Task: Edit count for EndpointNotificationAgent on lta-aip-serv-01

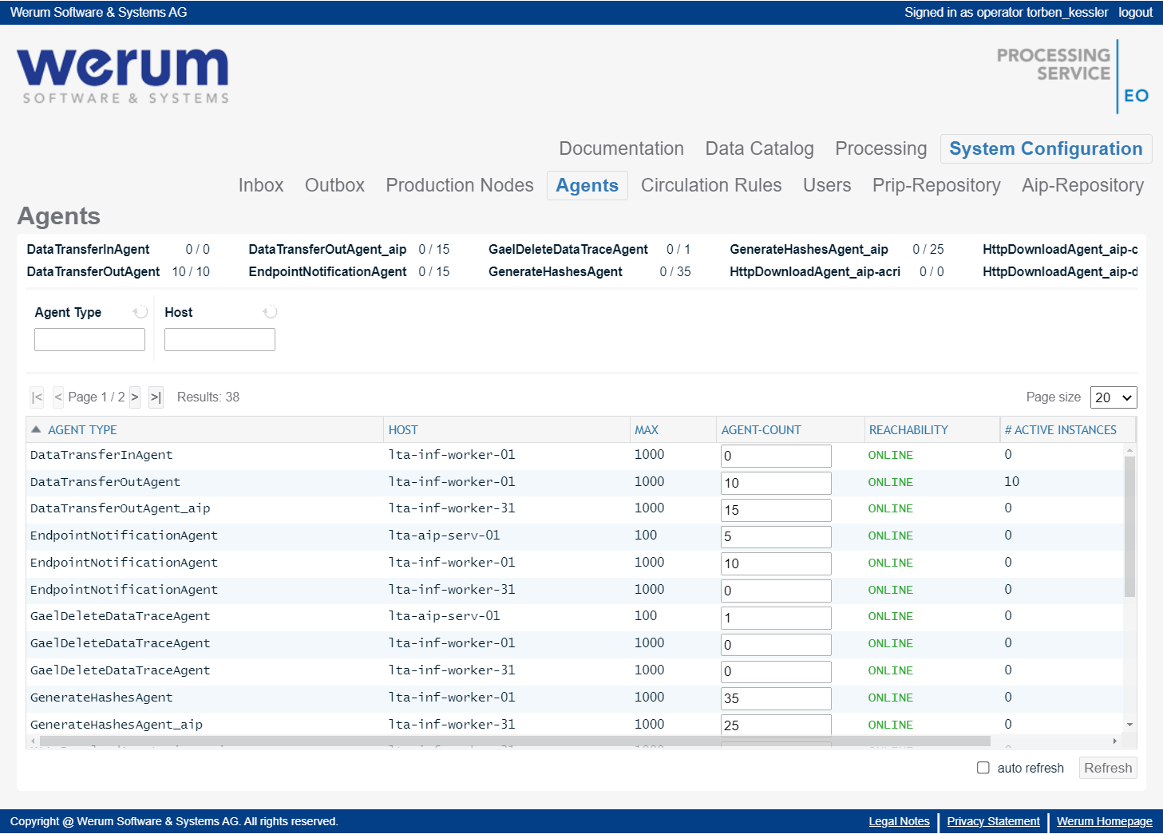Action: 776,536
